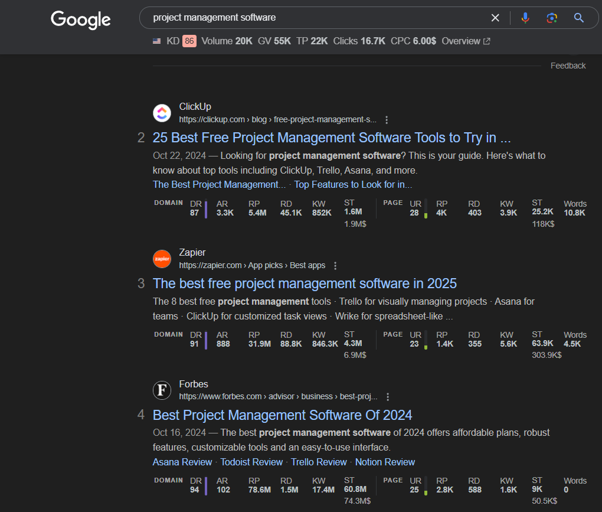This screenshot has height=512, width=602.
Task: Open the Todoist Review sitelink
Action: [251, 462]
